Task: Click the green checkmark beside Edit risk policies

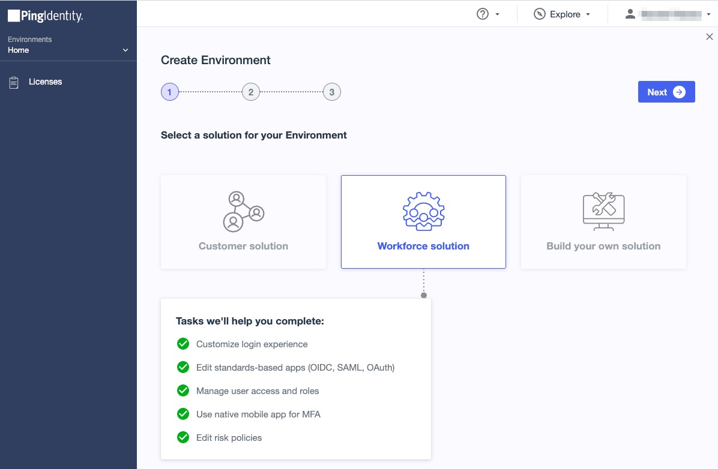Action: (183, 438)
